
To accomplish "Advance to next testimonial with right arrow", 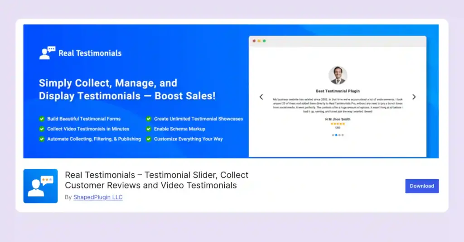I will pyautogui.click(x=414, y=97).
